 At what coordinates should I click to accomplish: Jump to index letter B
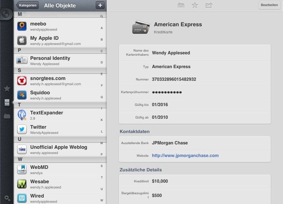pyautogui.click(x=102, y=39)
